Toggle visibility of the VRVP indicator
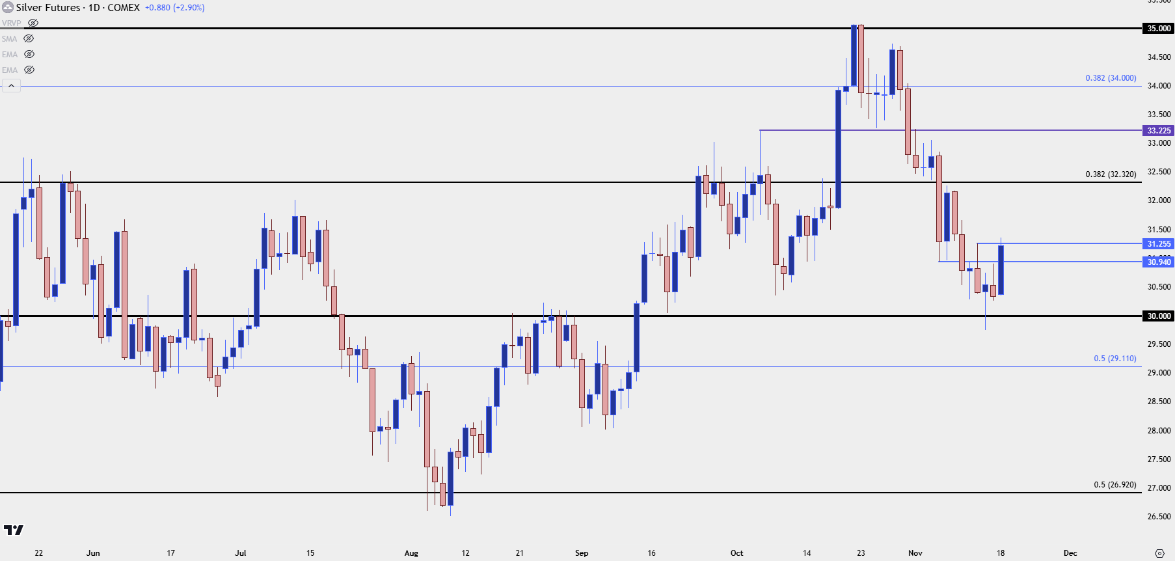1175x561 pixels. click(33, 23)
